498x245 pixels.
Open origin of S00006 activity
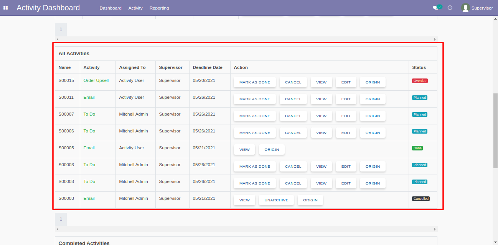pyautogui.click(x=373, y=133)
